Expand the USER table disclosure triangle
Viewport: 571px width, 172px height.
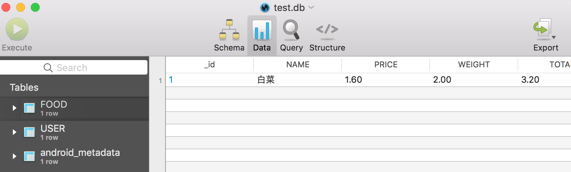point(14,132)
